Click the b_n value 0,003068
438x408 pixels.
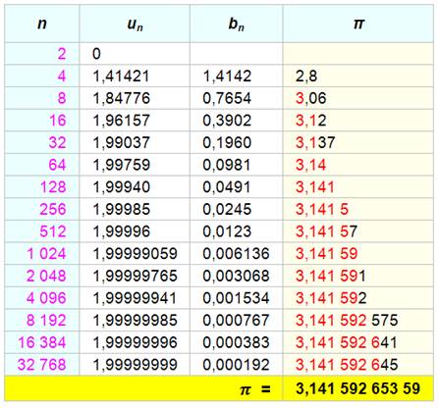[237, 276]
